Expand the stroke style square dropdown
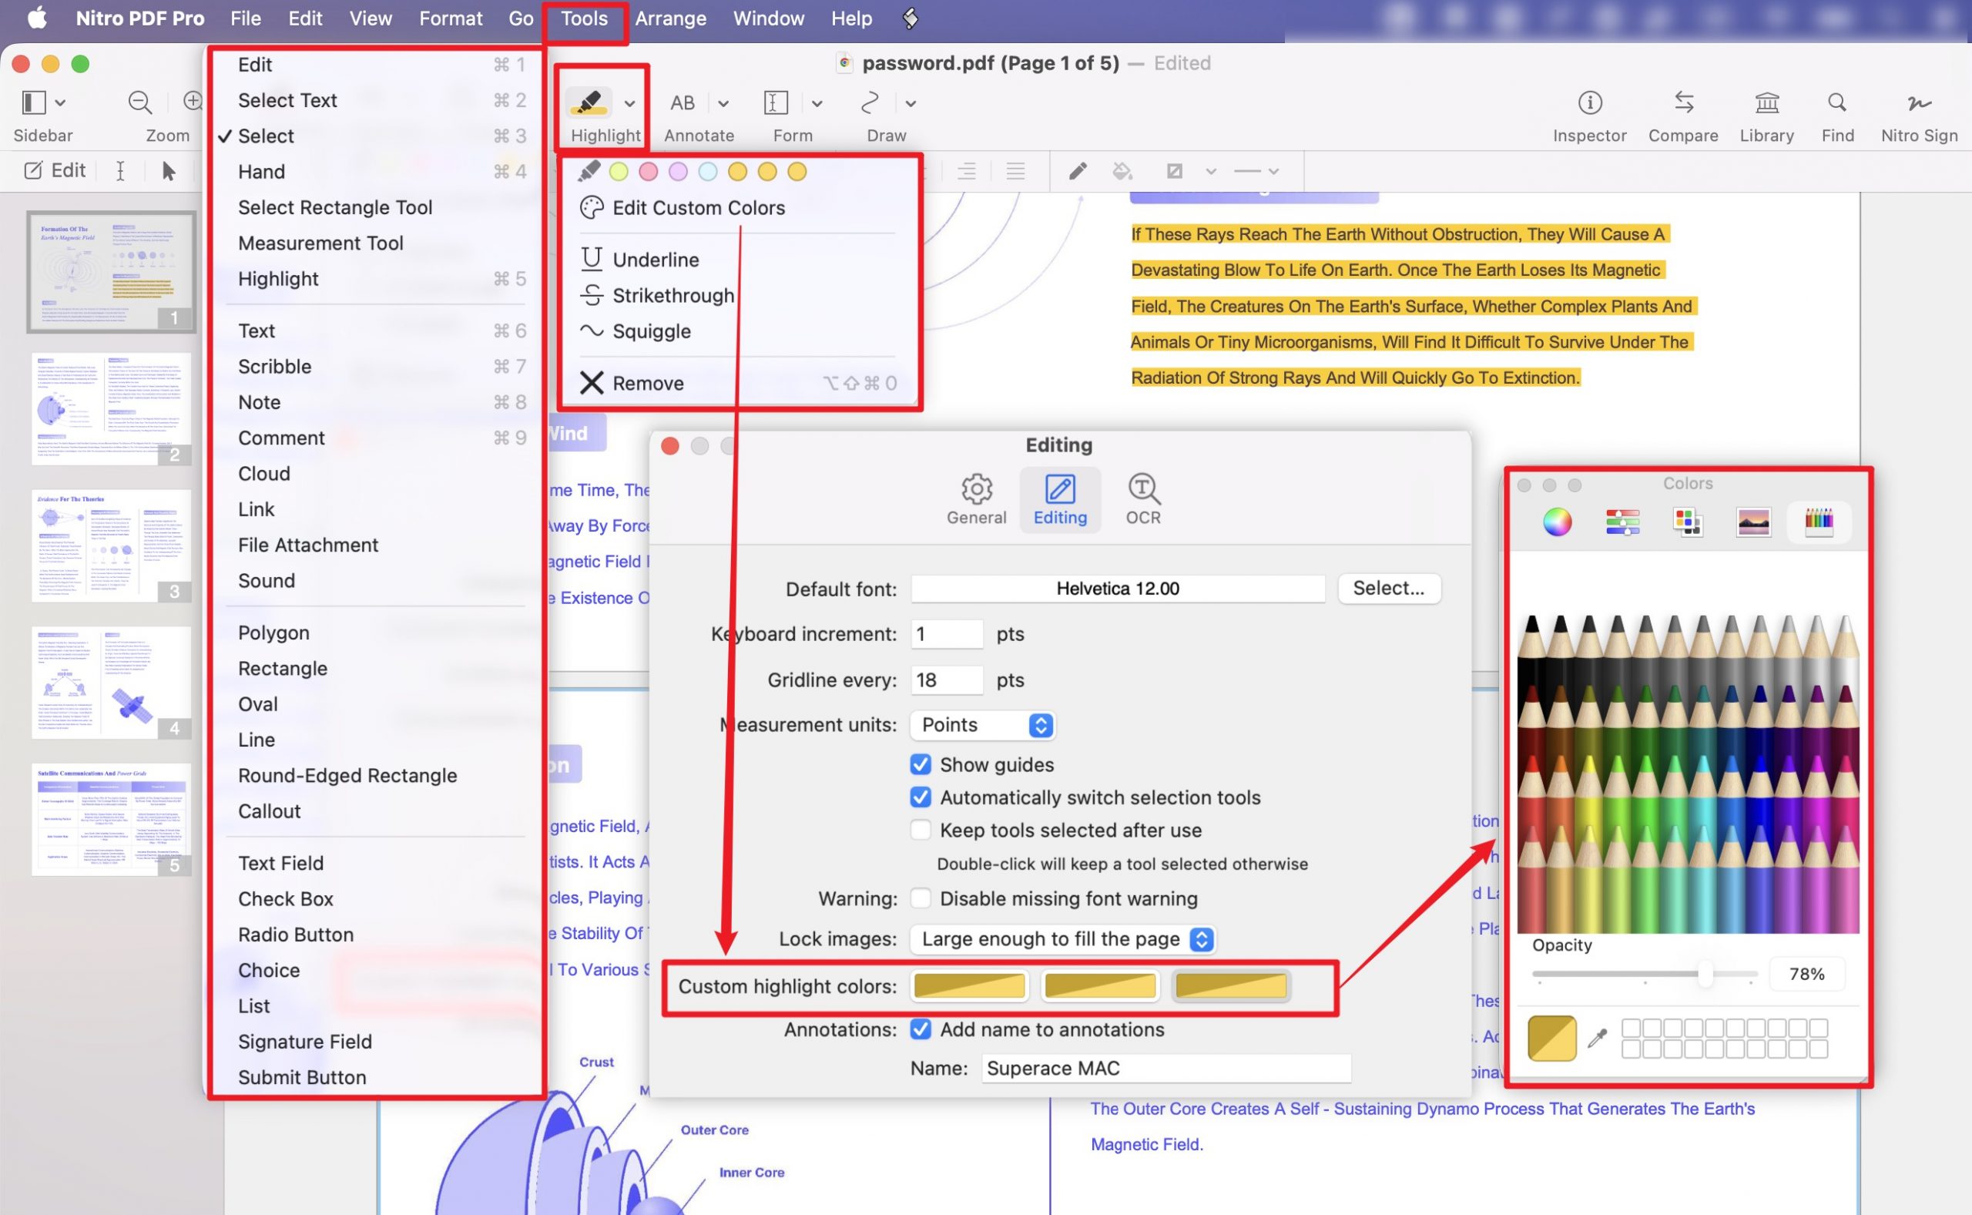Screen dimensions: 1972x1215 tap(1210, 171)
